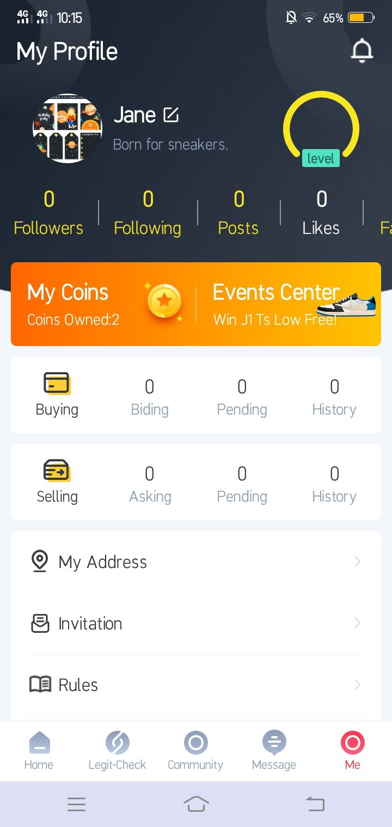Viewport: 392px width, 827px height.
Task: Tap Jane's profile avatar picture
Action: click(68, 128)
